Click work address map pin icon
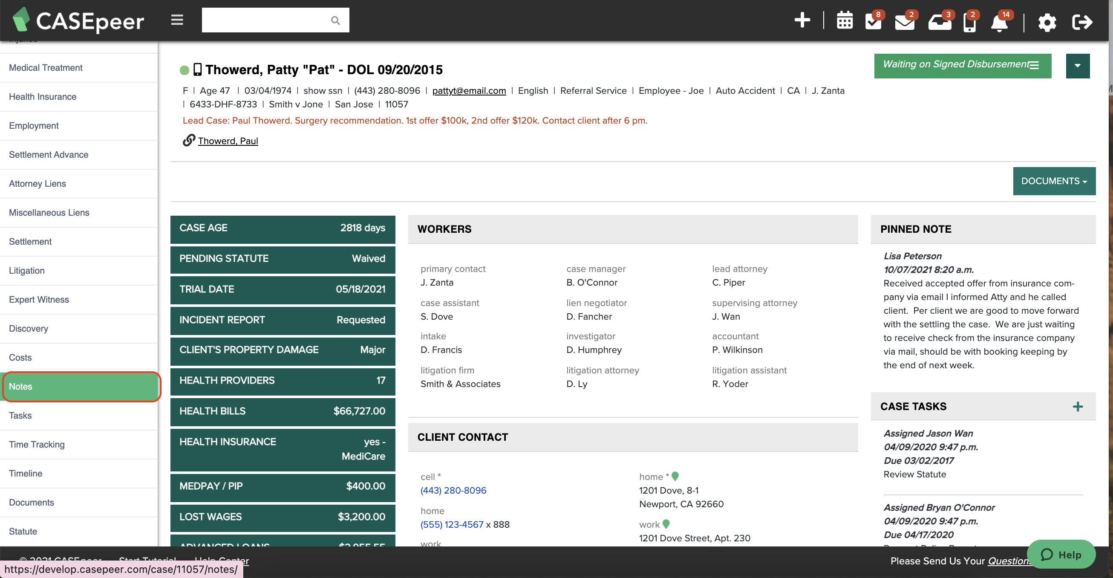 666,524
